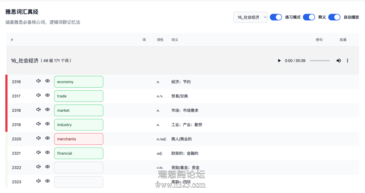
Task: Seek within the audio progress slider
Action: (x=320, y=61)
